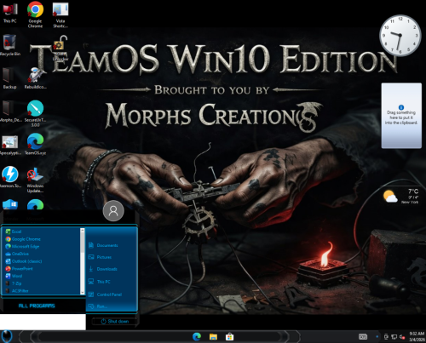Viewport: 426px width, 343px height.
Task: Expand ALL PROGRAMS in the Start menu
Action: tap(37, 306)
